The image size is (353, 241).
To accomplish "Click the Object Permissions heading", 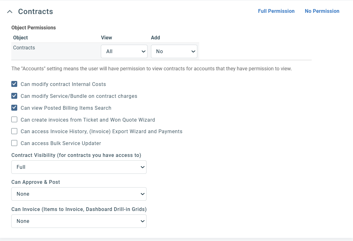I will pyautogui.click(x=34, y=28).
